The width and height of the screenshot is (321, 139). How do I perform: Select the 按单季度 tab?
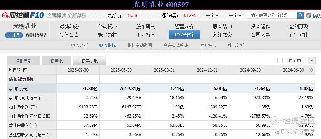point(90,61)
